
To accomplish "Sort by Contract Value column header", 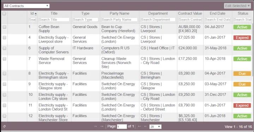I will 190,14.
